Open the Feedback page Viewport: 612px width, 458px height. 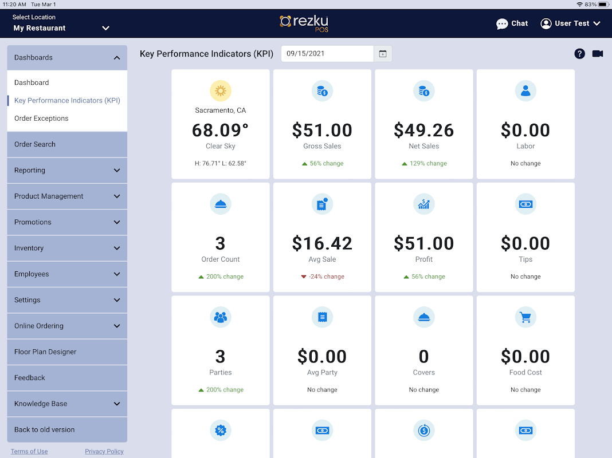pyautogui.click(x=67, y=378)
